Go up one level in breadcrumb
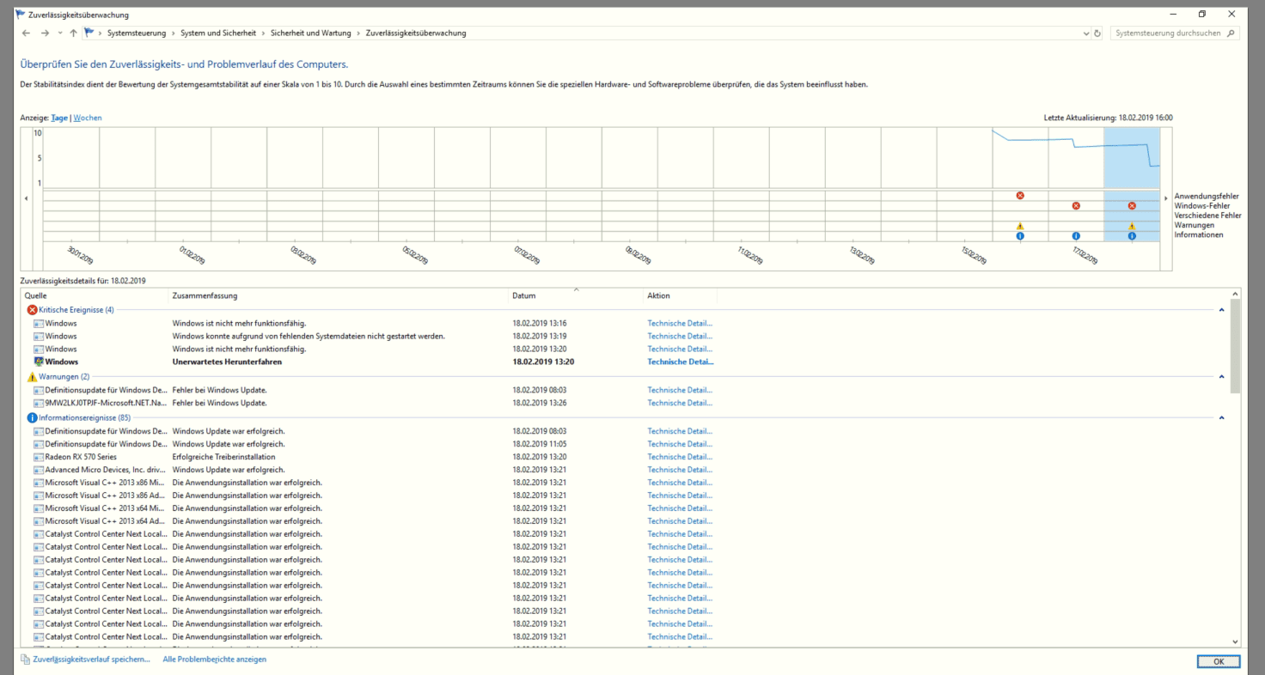 tap(73, 33)
